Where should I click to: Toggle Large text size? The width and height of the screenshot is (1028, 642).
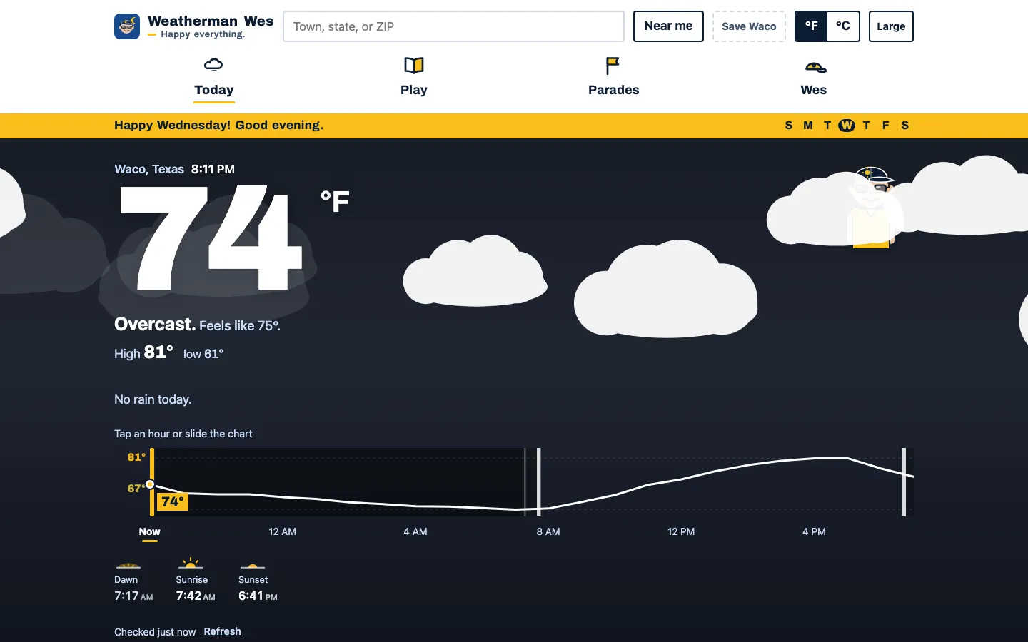891,26
